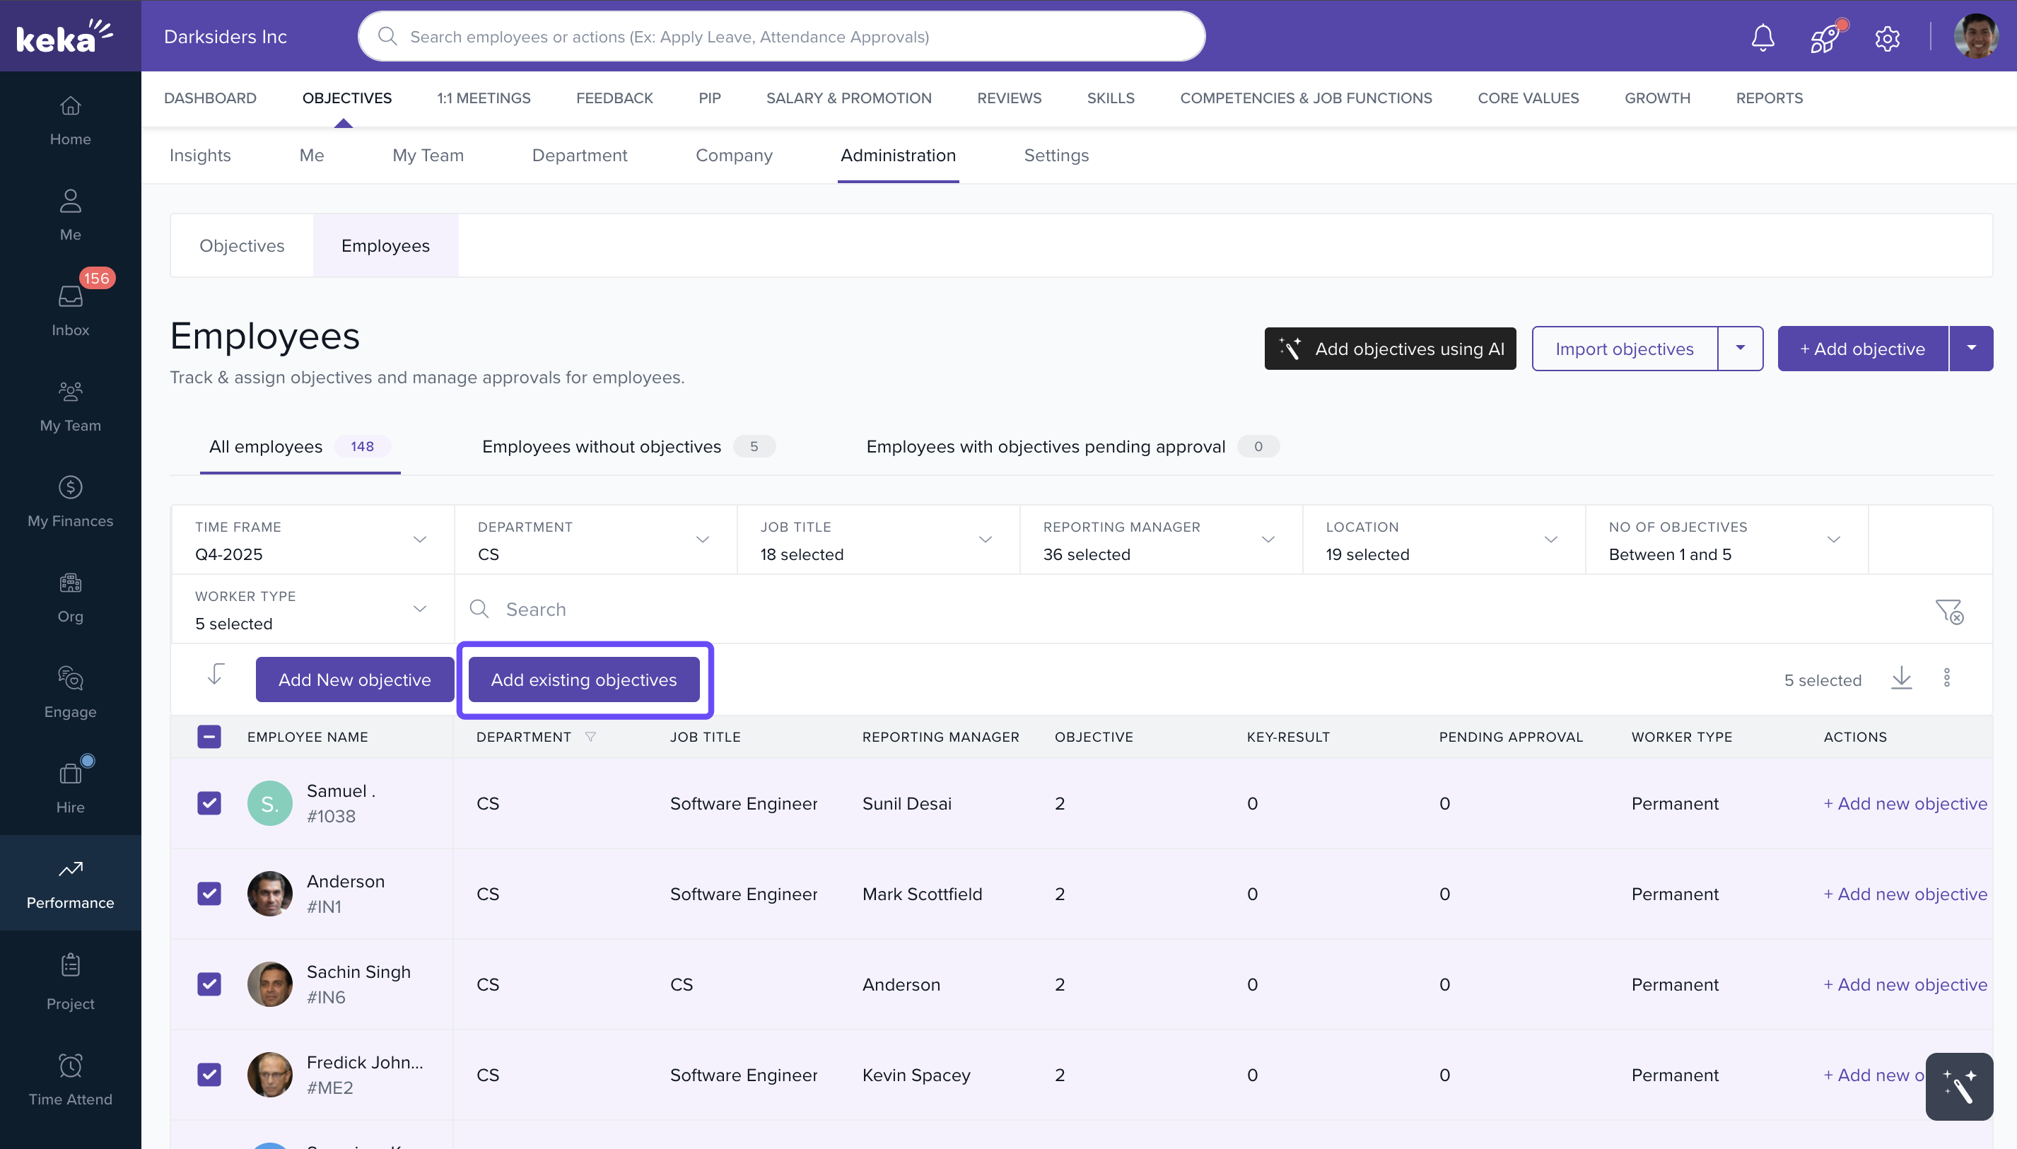
Task: Open the Import objectives dropdown arrow
Action: [x=1740, y=348]
